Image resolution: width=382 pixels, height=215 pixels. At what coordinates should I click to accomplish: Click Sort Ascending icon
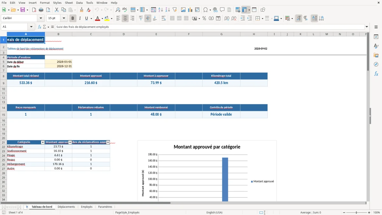[x=161, y=10]
